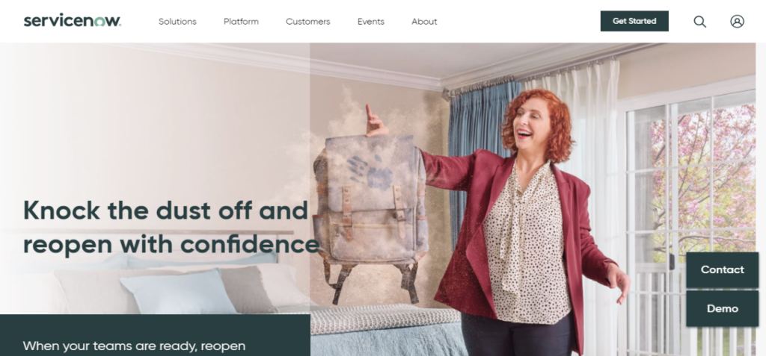Open the search magnifier icon
The height and width of the screenshot is (356, 766).
(x=700, y=22)
